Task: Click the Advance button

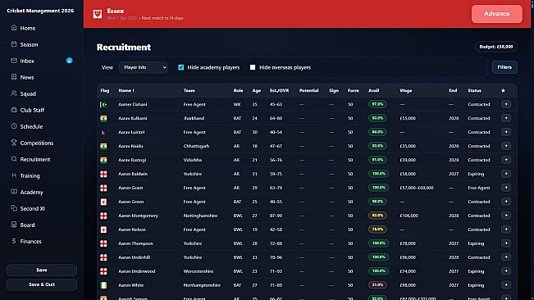Action: [497, 14]
